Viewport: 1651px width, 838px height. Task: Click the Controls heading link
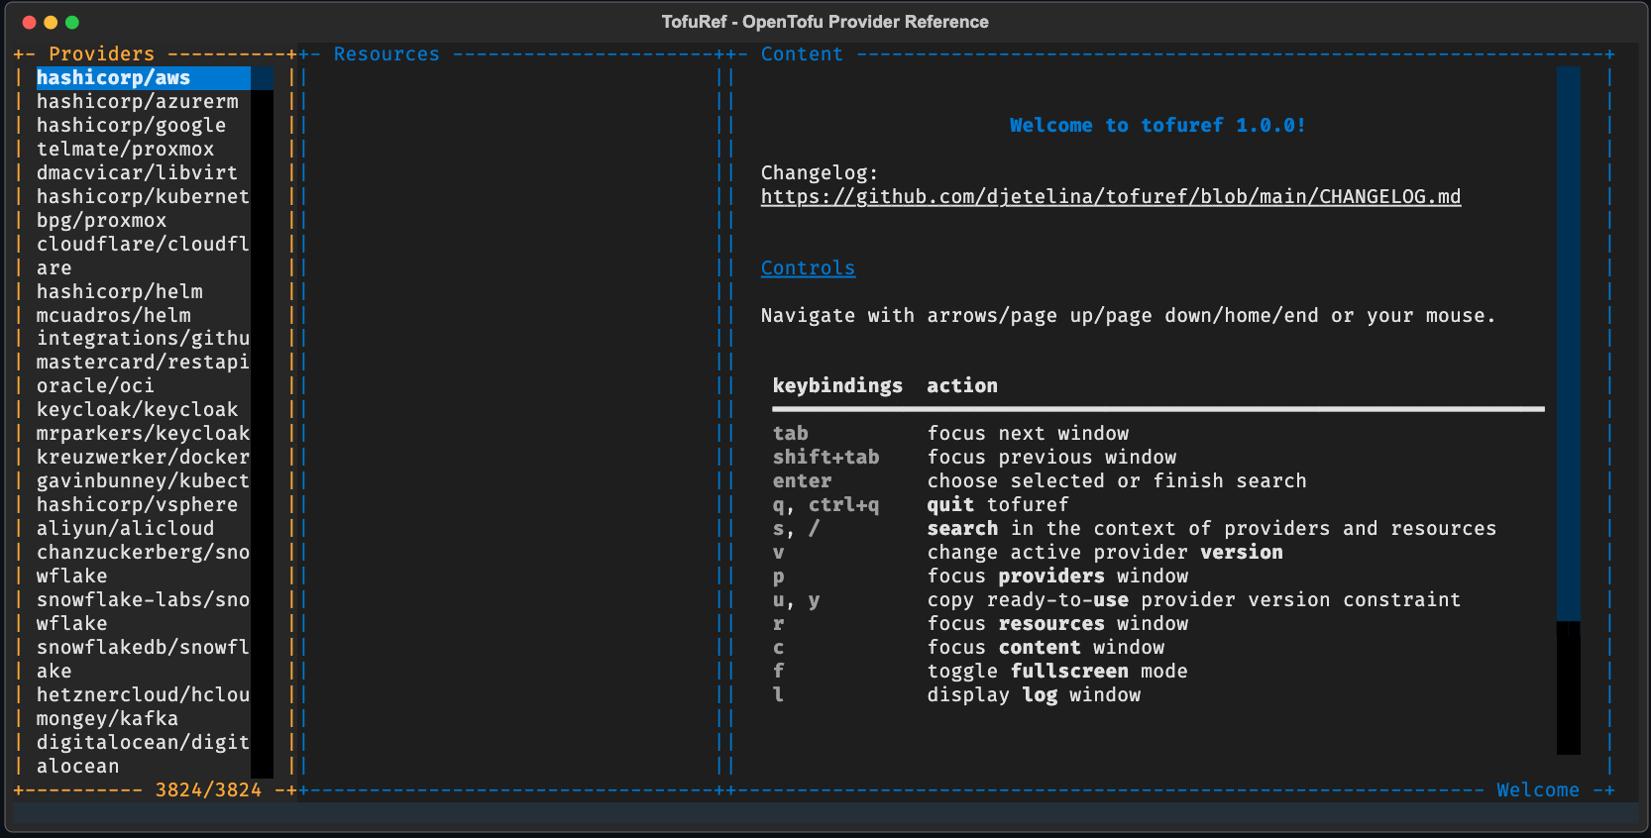tap(808, 268)
